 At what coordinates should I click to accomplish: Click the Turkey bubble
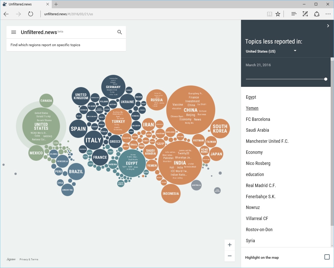click(x=118, y=121)
